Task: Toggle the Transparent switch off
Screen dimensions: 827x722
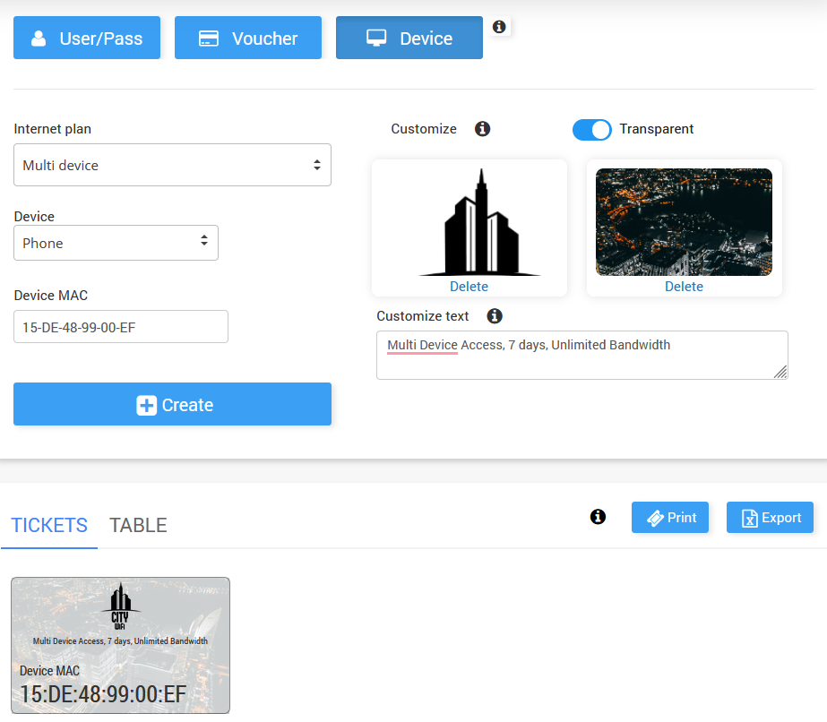Action: (x=591, y=130)
